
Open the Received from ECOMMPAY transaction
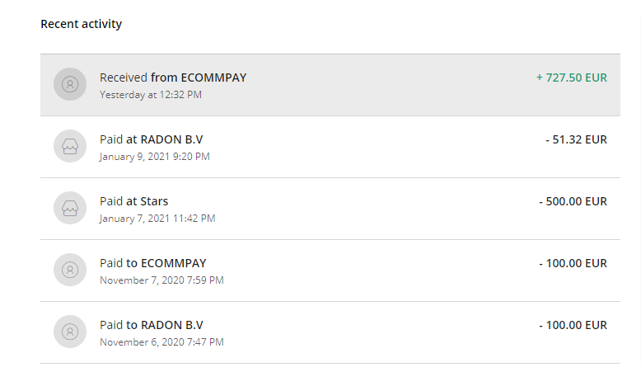pos(330,85)
